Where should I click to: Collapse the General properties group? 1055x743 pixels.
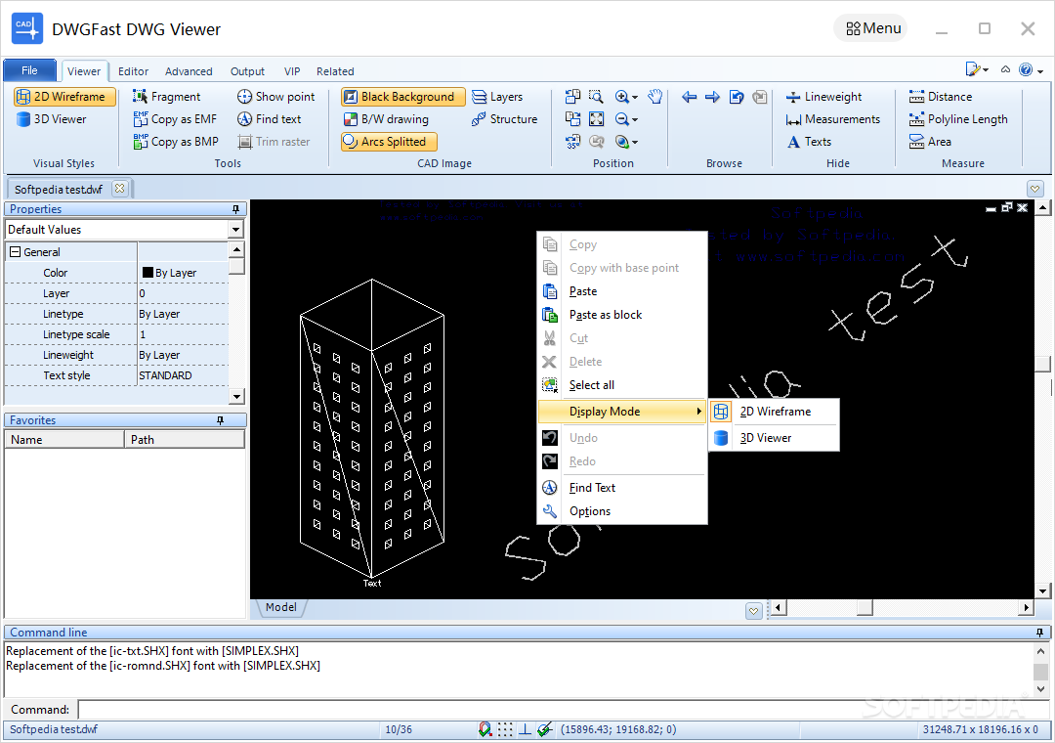pyautogui.click(x=15, y=252)
